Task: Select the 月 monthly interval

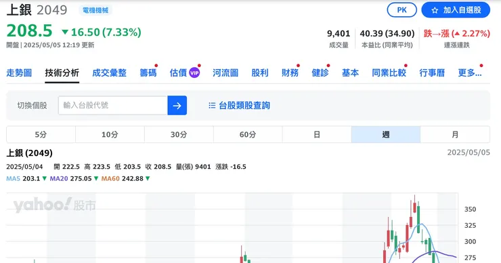Action: tap(455, 134)
